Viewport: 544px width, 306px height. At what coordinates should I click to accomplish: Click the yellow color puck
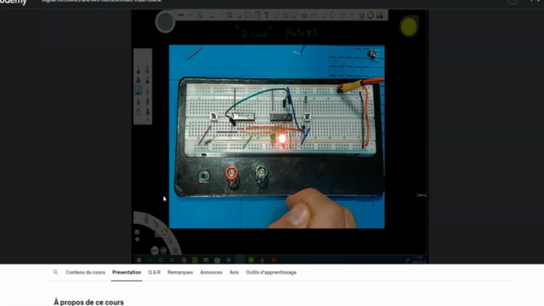point(409,26)
